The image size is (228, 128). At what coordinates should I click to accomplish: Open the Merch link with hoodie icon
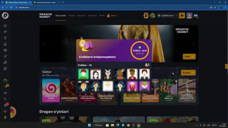[x=112, y=15]
